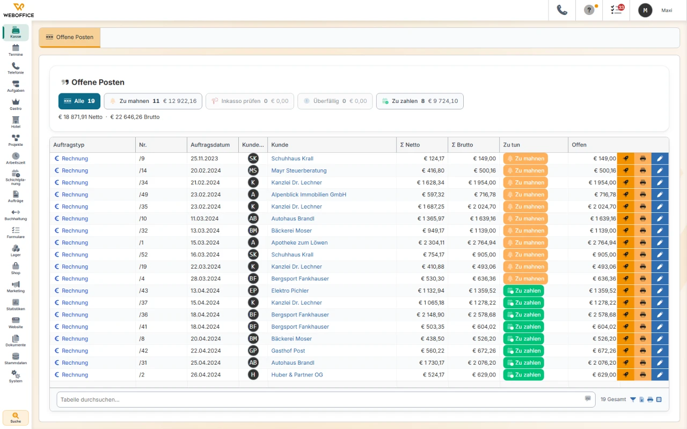687x429 pixels.
Task: Open the Elektro Pichler customer link
Action: [290, 291]
